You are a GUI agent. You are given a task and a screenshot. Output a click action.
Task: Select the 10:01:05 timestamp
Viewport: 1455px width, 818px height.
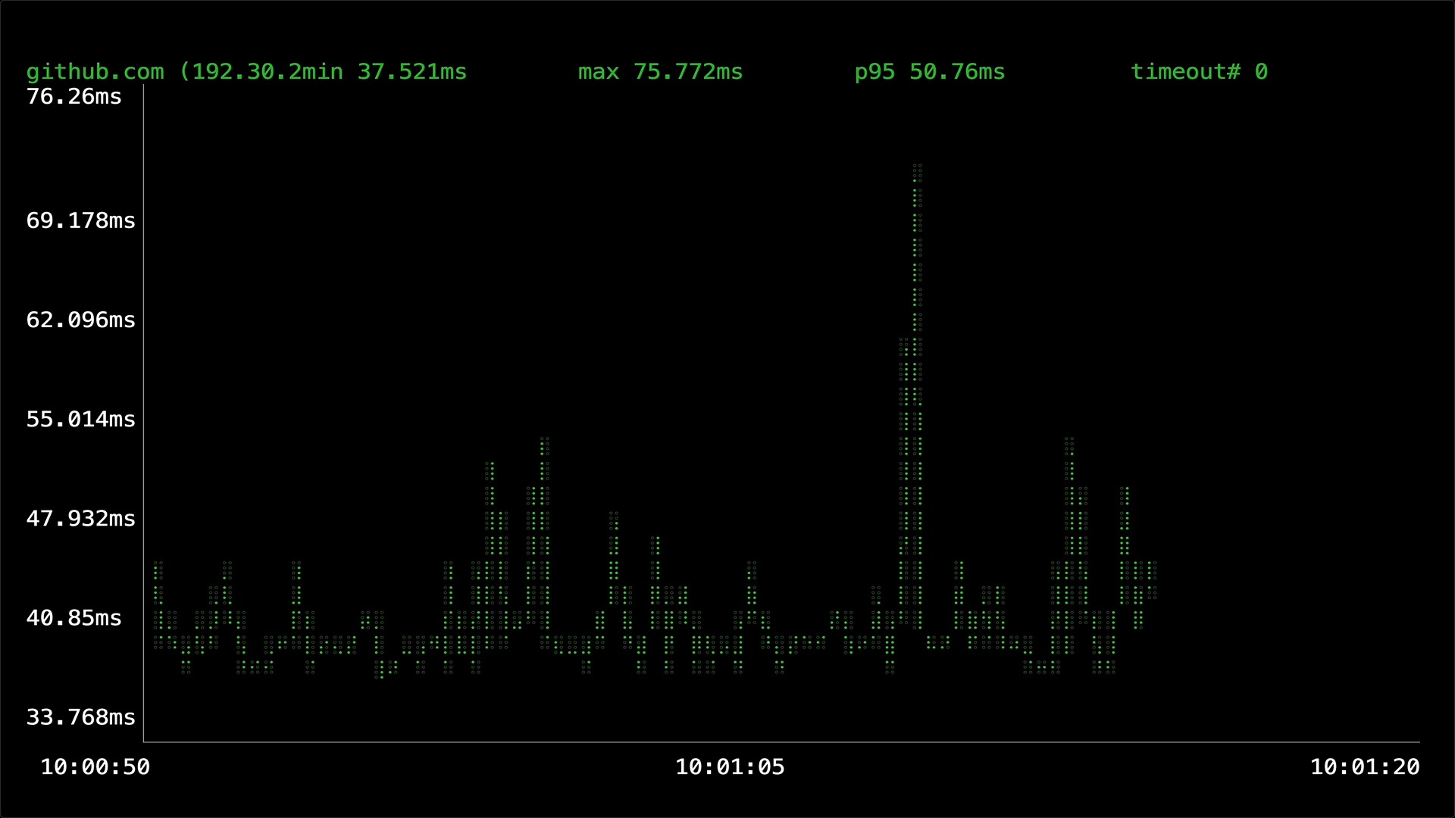coord(730,766)
